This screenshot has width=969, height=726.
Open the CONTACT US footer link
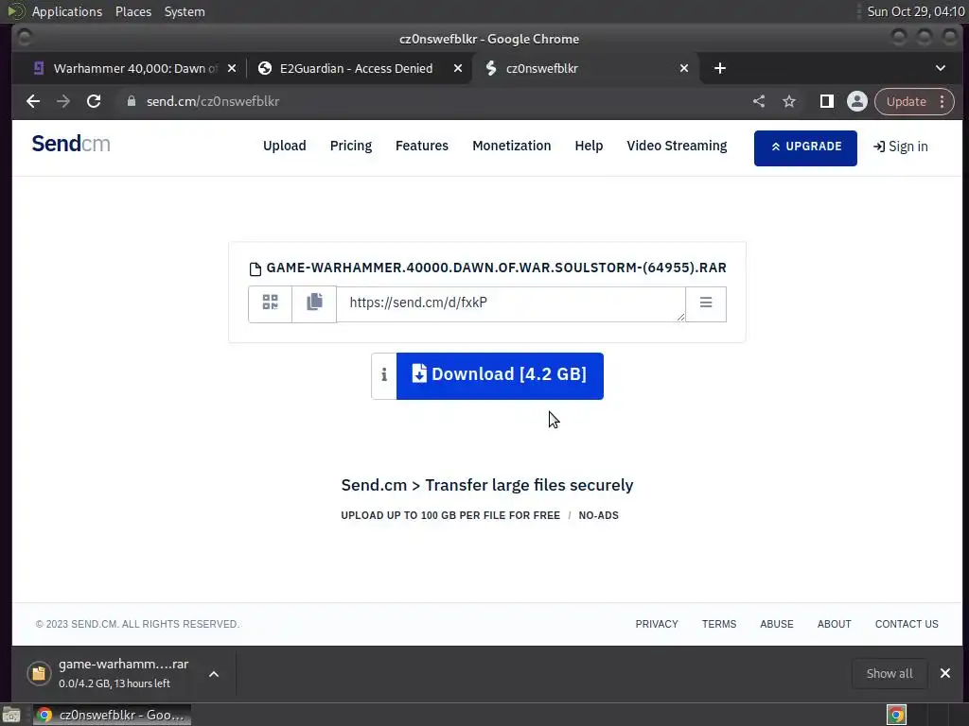(x=907, y=624)
